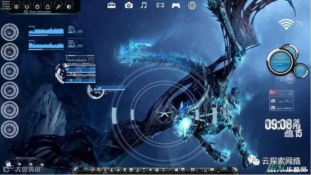The height and width of the screenshot is (175, 311).
Task: Open the toolbox icon in top launcher
Action: (x=112, y=6)
